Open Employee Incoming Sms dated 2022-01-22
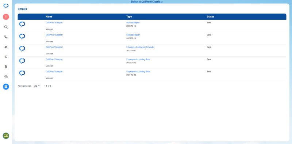292x144 pixels. click(x=138, y=59)
